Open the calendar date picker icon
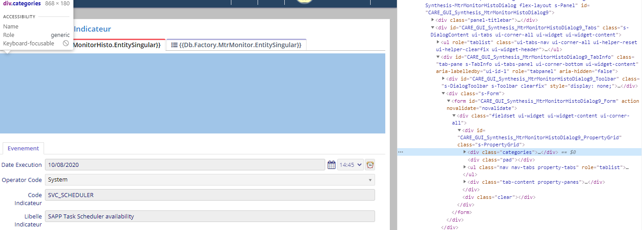642x230 pixels. 331,165
